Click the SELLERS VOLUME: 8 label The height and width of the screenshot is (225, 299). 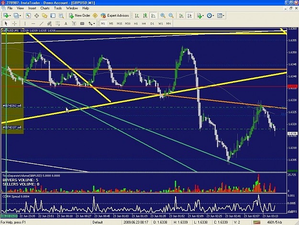21,184
